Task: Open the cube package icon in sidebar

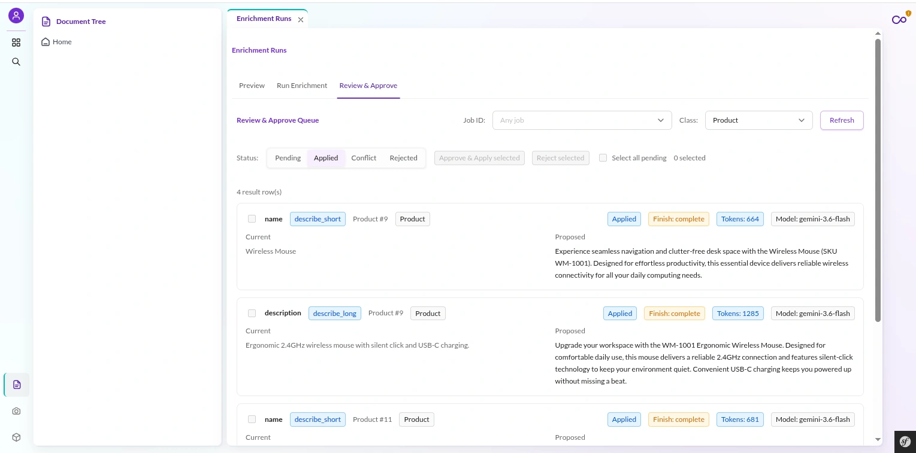Action: pos(16,437)
